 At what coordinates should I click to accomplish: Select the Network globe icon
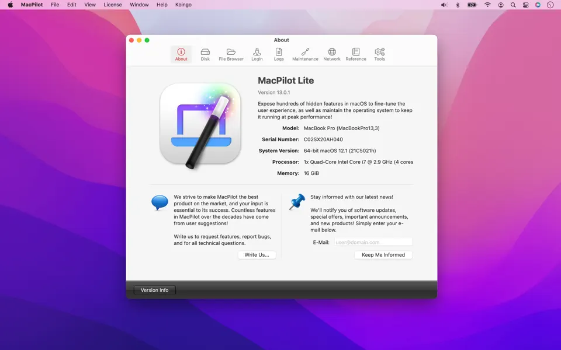(331, 54)
